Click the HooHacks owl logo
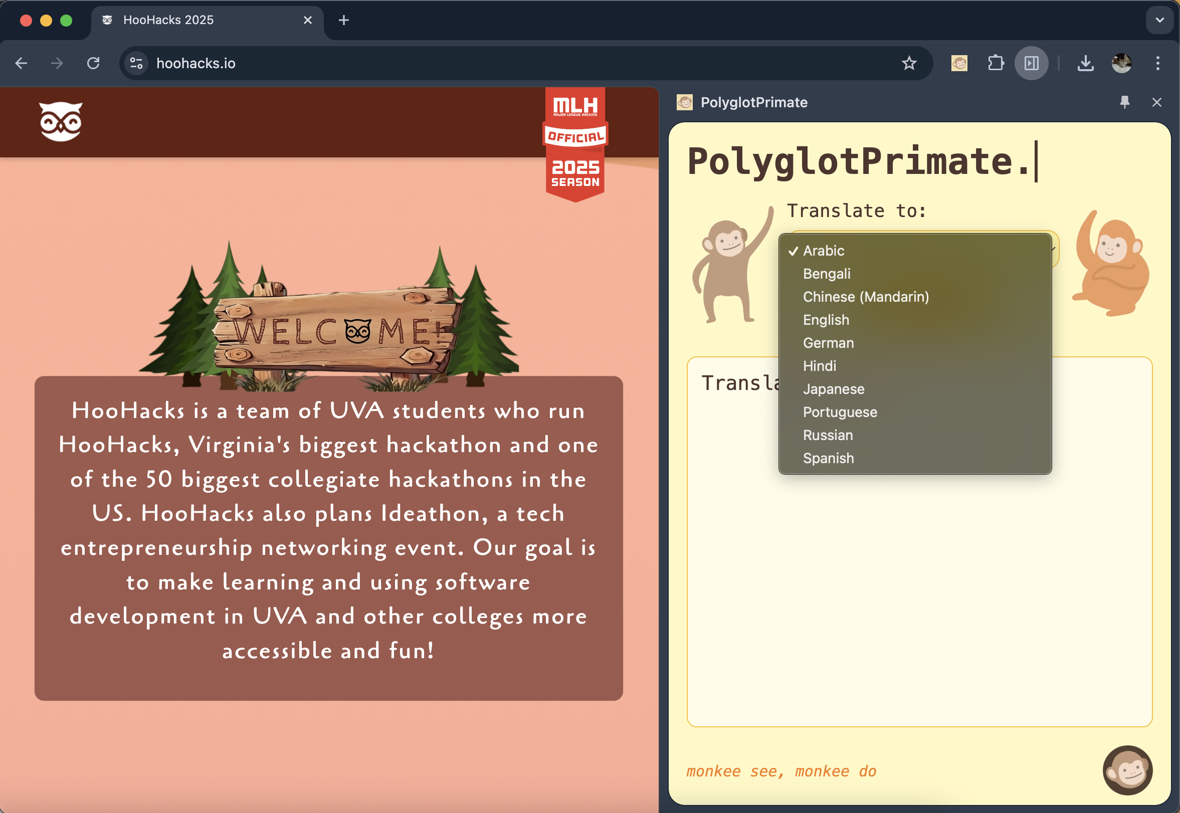Viewport: 1180px width, 813px height. pos(61,121)
